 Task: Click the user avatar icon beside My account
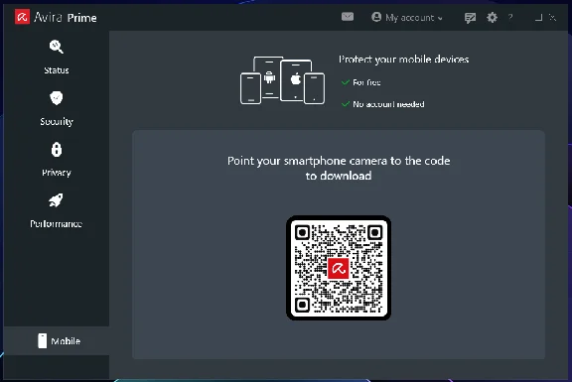click(x=376, y=17)
